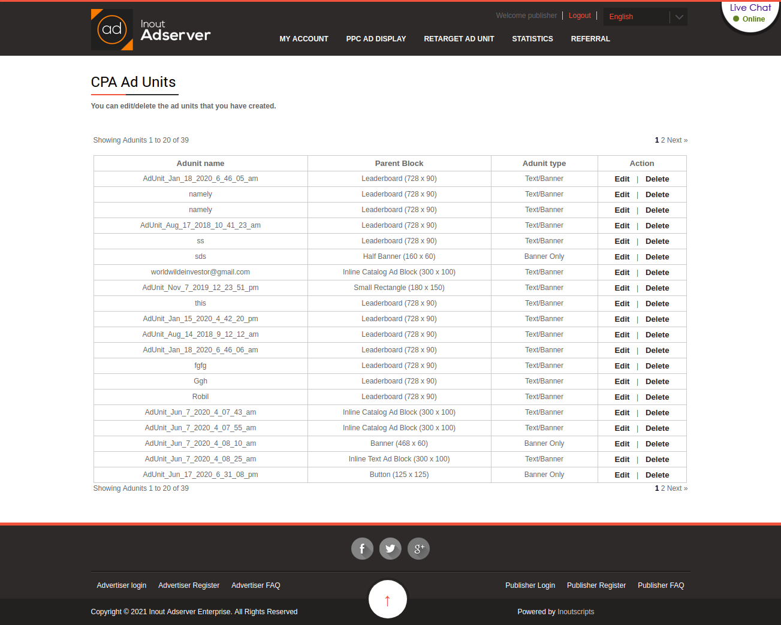Screen dimensions: 781x625
Task: Delete worldwildeinvestor@gmail.com ad unit
Action: tap(657, 273)
